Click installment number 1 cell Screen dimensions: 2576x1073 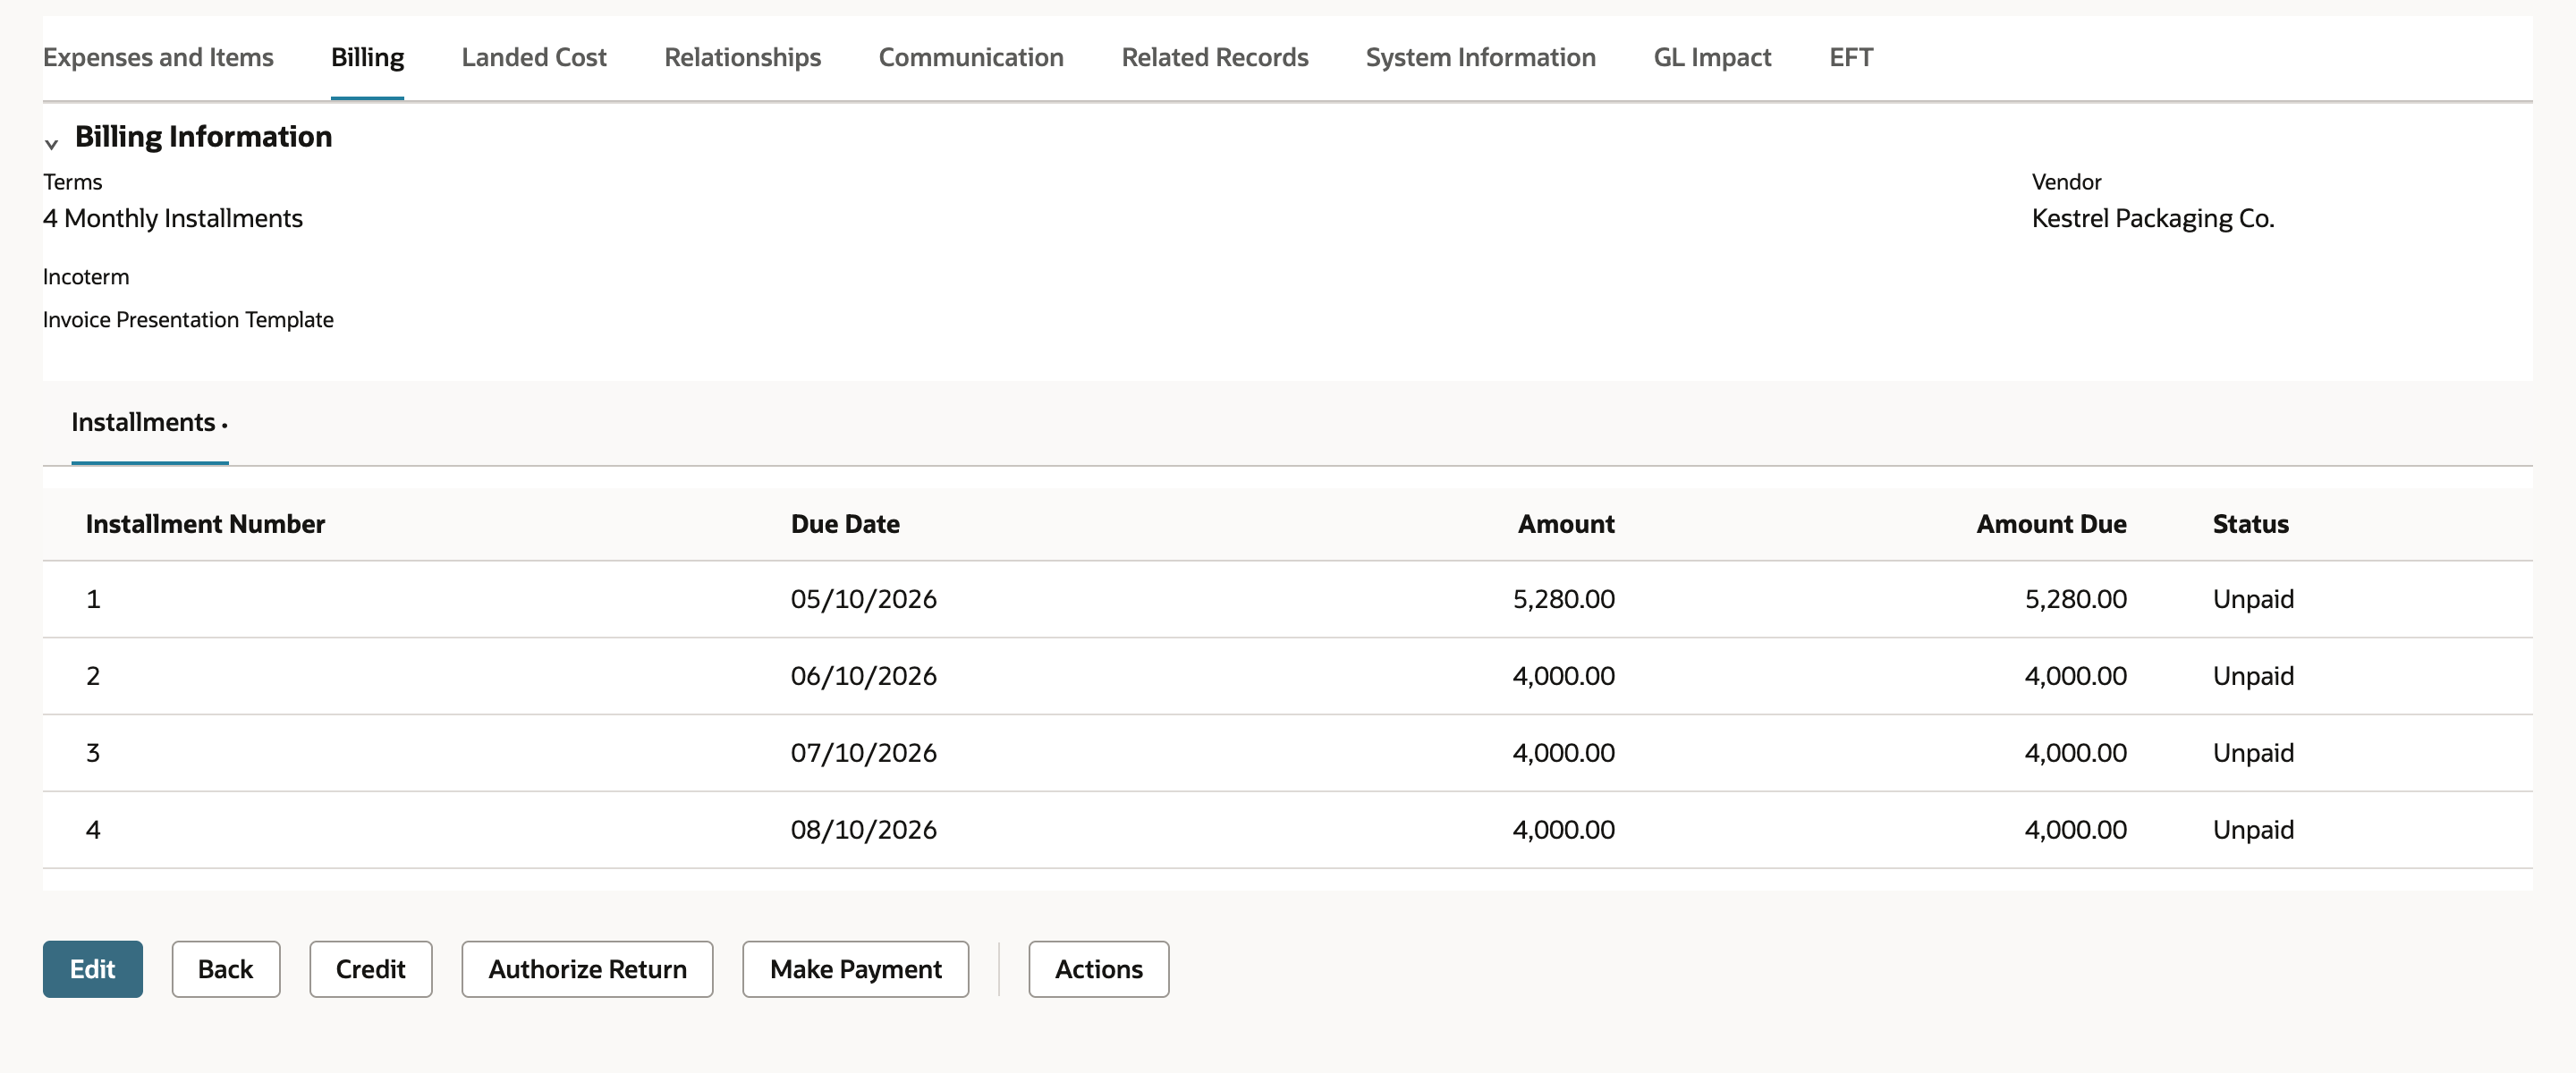point(93,598)
